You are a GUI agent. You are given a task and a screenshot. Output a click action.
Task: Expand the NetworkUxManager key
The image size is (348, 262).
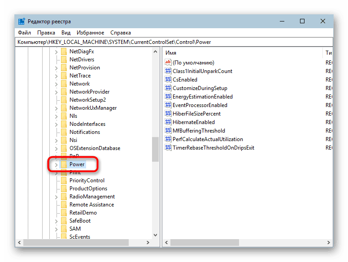(x=56, y=108)
